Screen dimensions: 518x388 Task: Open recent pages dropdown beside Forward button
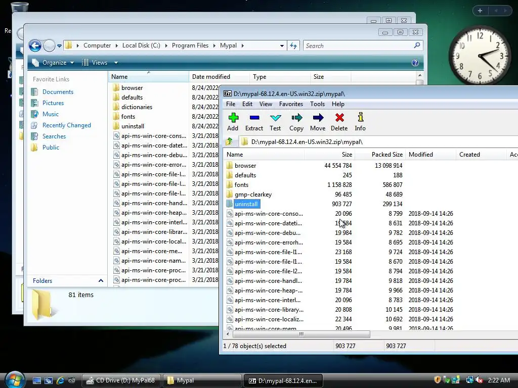[x=59, y=45]
